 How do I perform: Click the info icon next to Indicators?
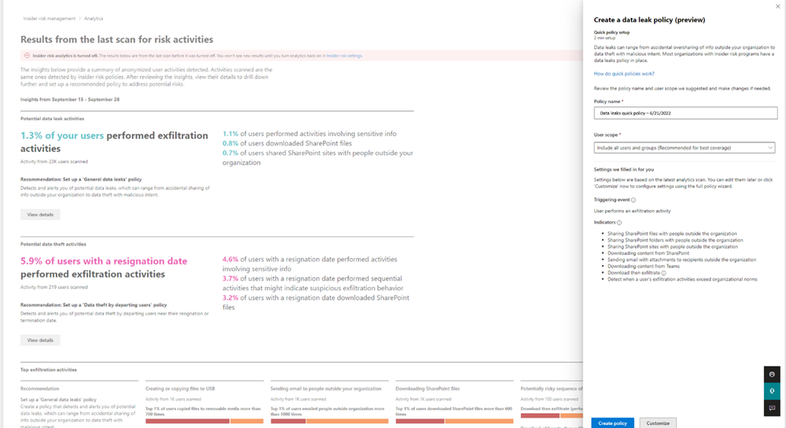pyautogui.click(x=619, y=223)
